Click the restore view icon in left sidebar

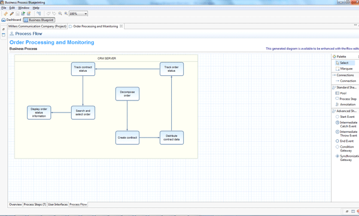tap(4, 29)
